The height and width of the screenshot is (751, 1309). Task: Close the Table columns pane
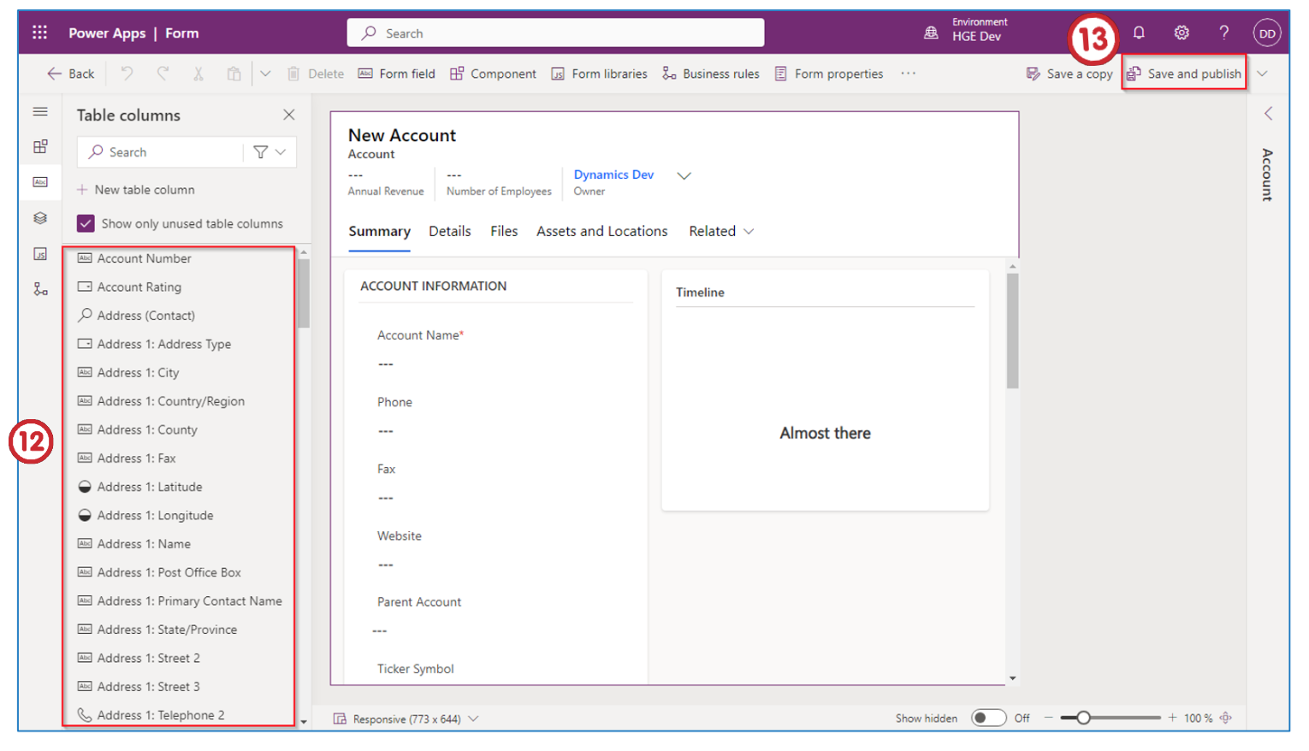tap(289, 115)
